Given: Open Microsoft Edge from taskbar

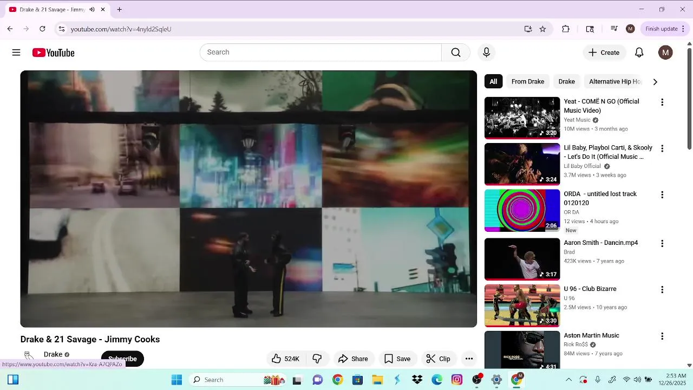Looking at the screenshot, I should click(437, 380).
